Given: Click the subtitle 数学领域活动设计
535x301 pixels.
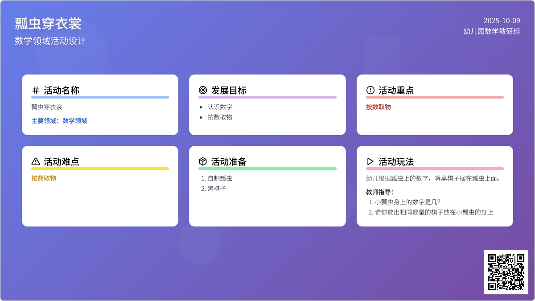Looking at the screenshot, I should [50, 41].
